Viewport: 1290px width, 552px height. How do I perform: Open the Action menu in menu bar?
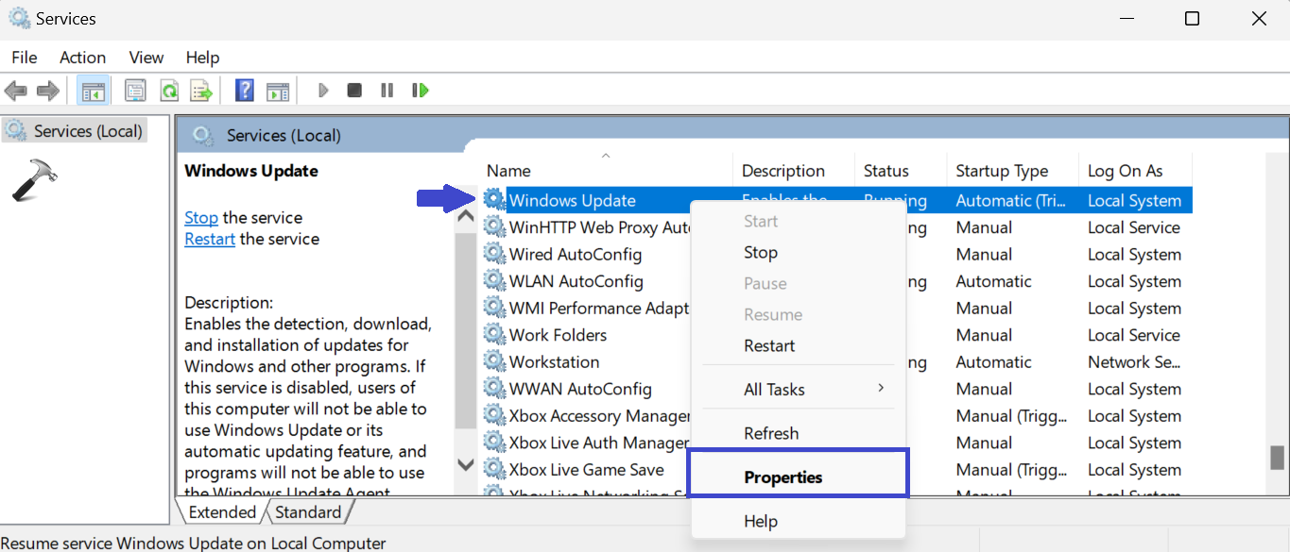click(82, 58)
